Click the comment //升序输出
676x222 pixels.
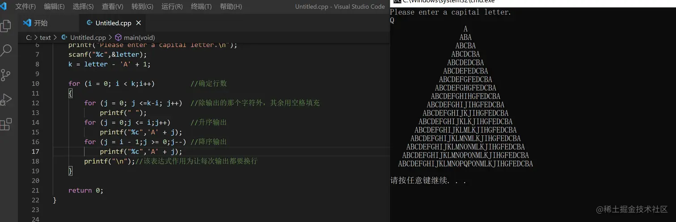209,122
